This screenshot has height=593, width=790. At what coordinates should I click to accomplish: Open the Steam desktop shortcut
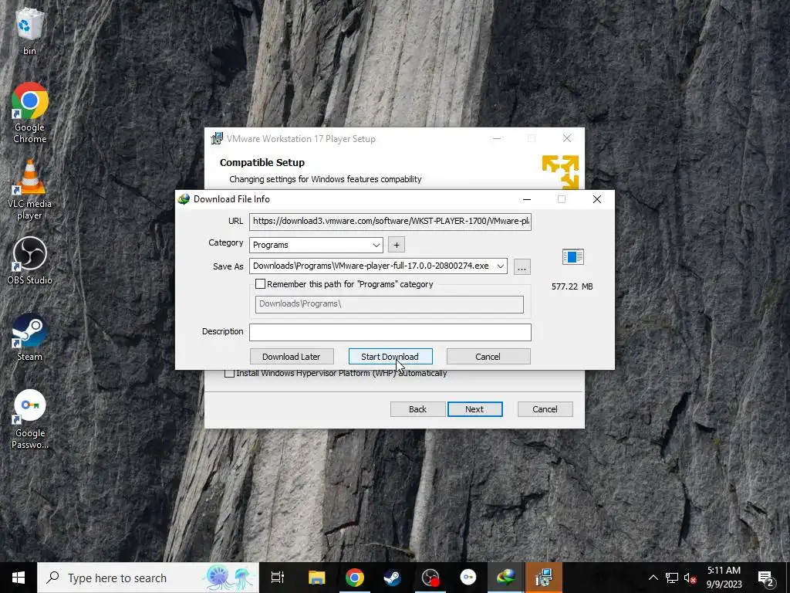coord(30,338)
